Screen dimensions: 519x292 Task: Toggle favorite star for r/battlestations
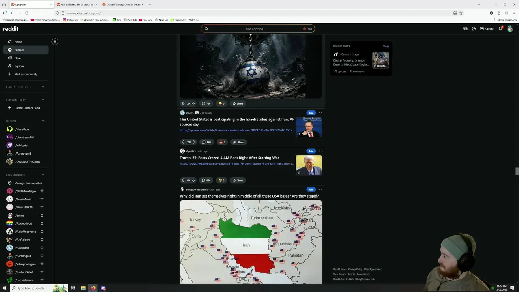(x=42, y=280)
